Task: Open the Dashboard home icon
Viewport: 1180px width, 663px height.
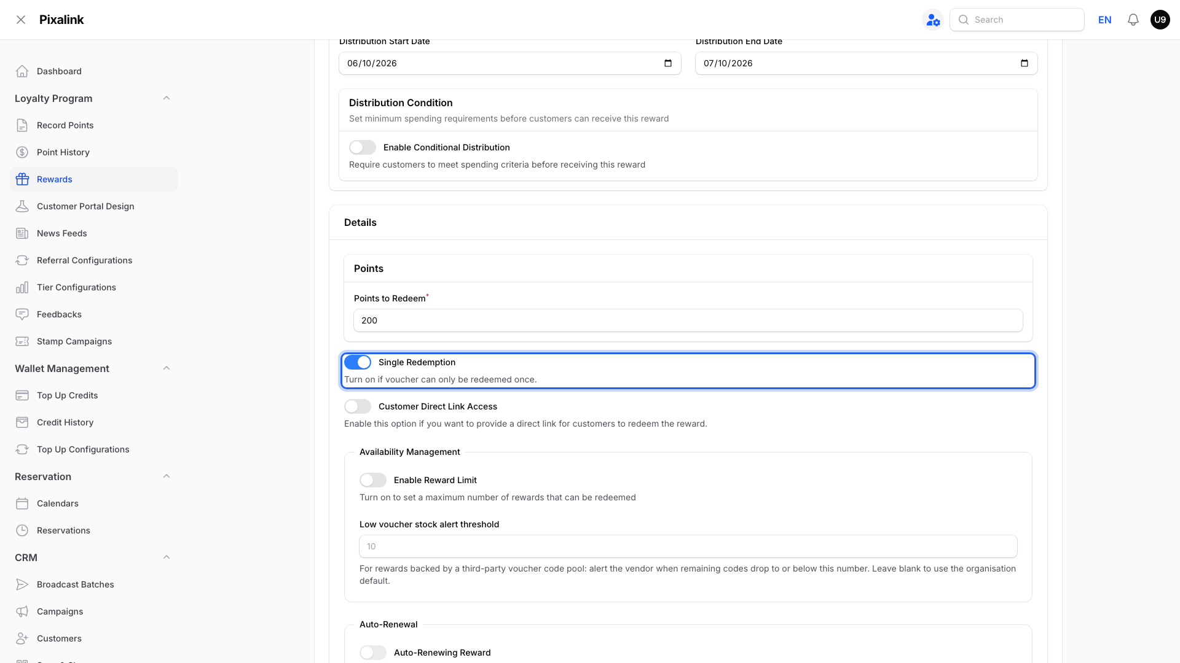Action: click(x=22, y=71)
